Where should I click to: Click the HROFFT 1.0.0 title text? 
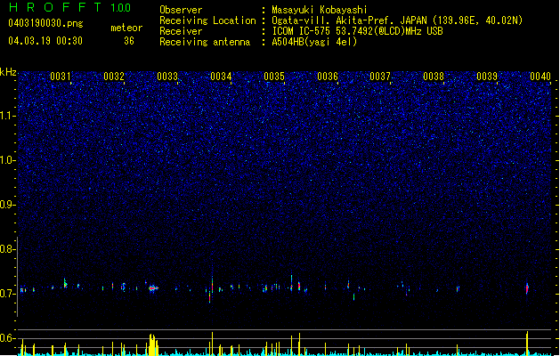70,7
